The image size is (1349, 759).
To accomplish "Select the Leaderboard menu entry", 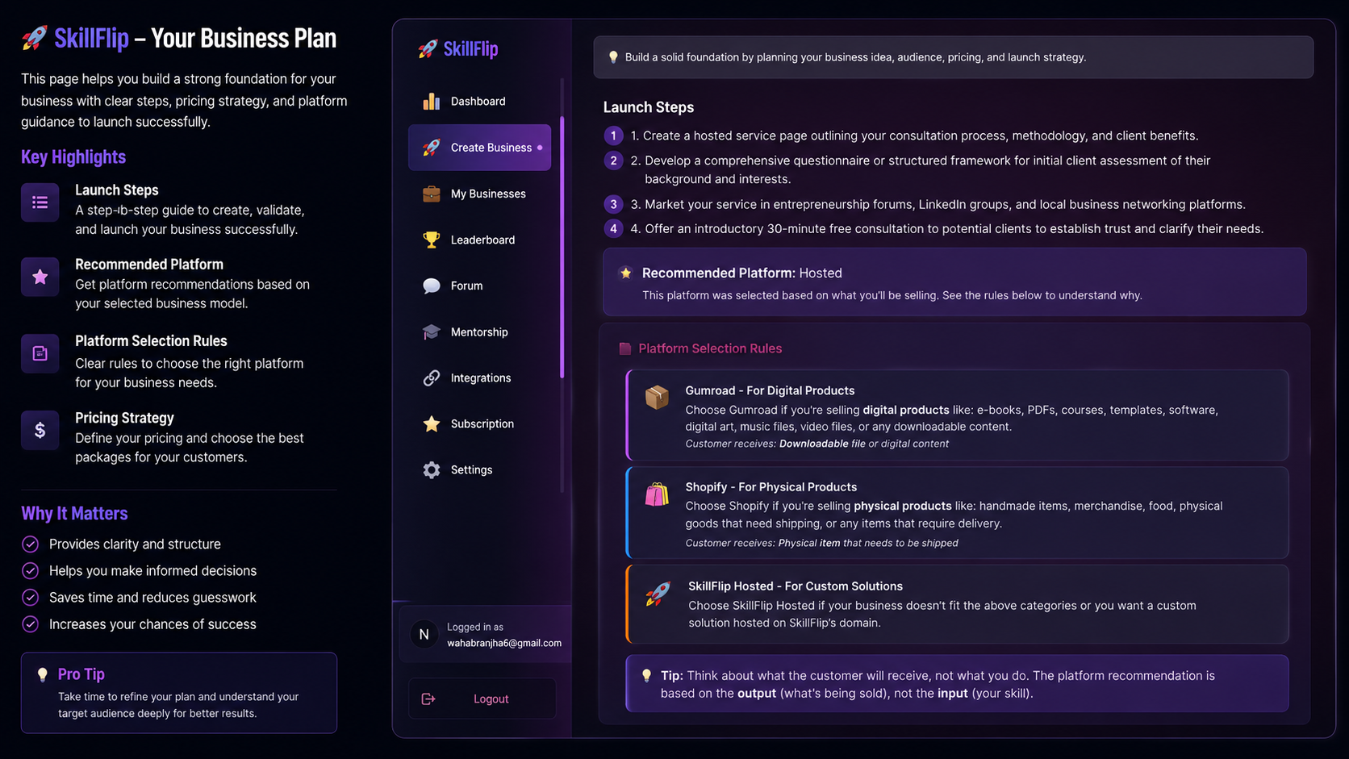I will pos(479,240).
